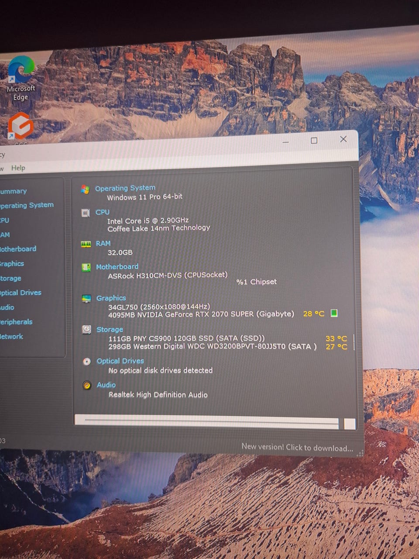
Task: Close the system info window
Action: pos(343,139)
